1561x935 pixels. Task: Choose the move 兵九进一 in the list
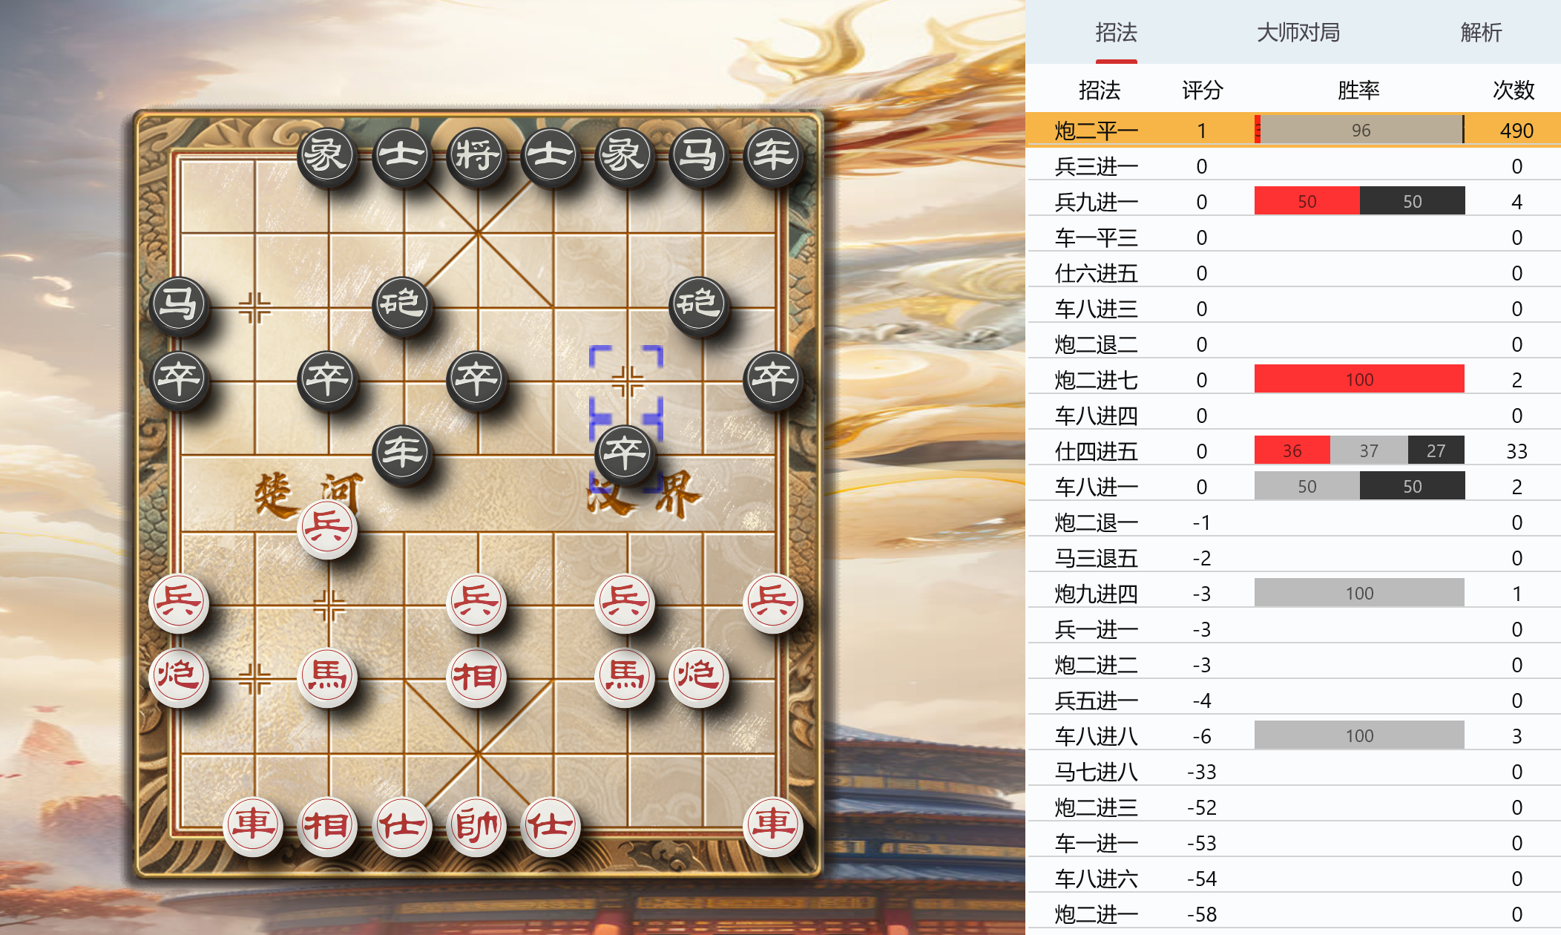1293,202
